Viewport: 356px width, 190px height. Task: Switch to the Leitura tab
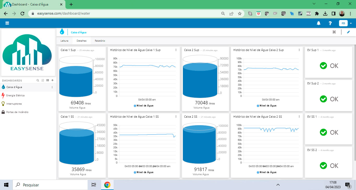point(64,41)
